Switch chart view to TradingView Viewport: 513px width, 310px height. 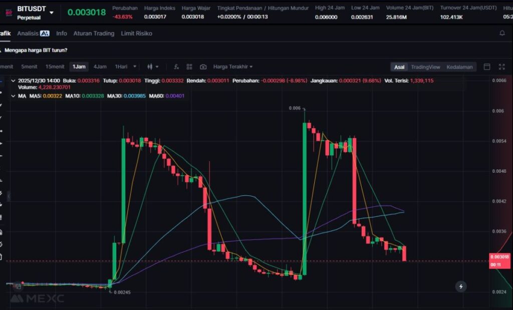[x=425, y=67]
